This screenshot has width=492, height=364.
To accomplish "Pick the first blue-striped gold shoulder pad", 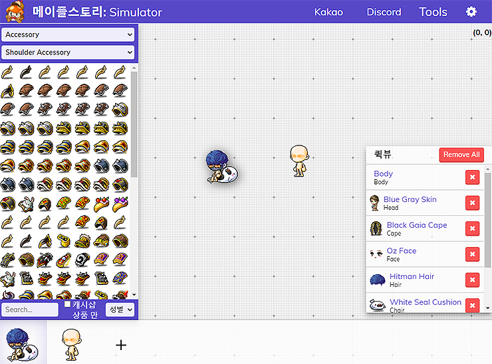I will click(7, 147).
